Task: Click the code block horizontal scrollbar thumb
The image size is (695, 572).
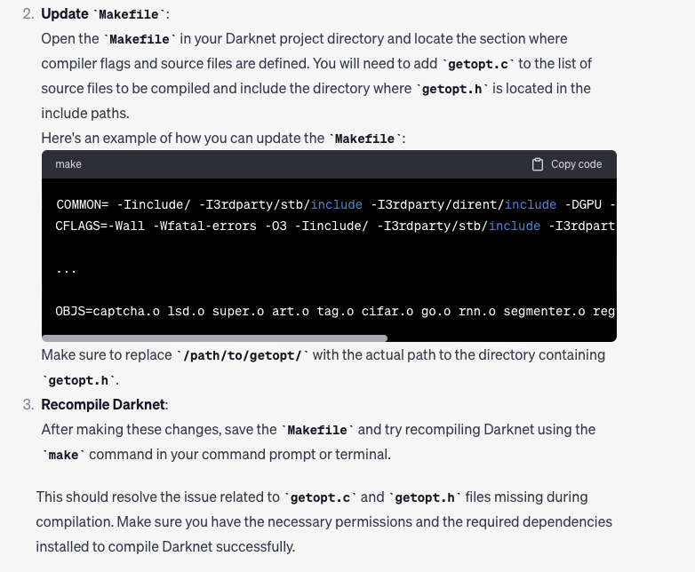Action: (214, 338)
